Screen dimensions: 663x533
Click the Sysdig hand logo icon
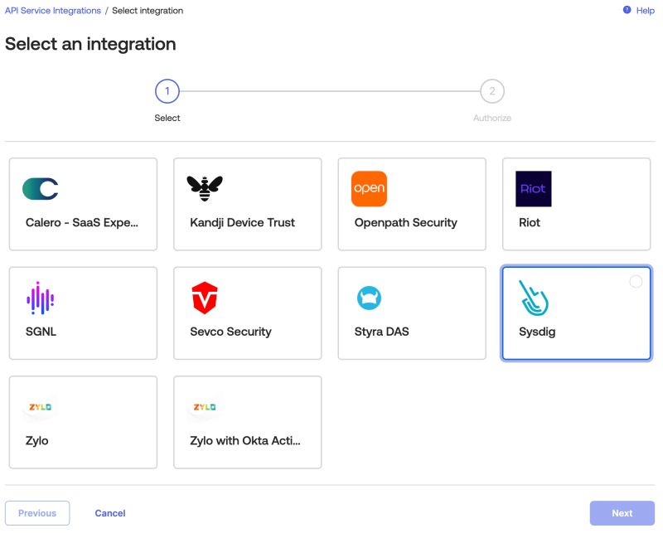coord(532,297)
